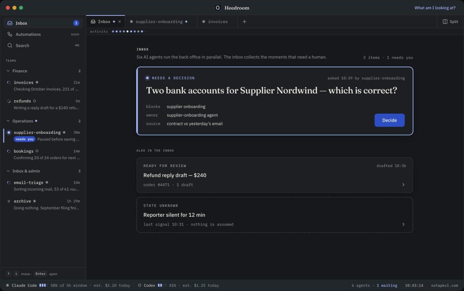Image resolution: width=464 pixels, height=291 pixels.
Task: Click the invoices agent status circle in sidebar
Action: click(x=9, y=83)
